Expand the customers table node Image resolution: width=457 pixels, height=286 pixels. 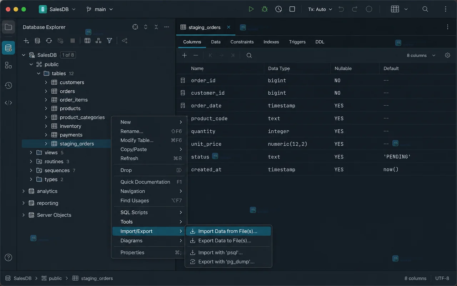point(46,82)
